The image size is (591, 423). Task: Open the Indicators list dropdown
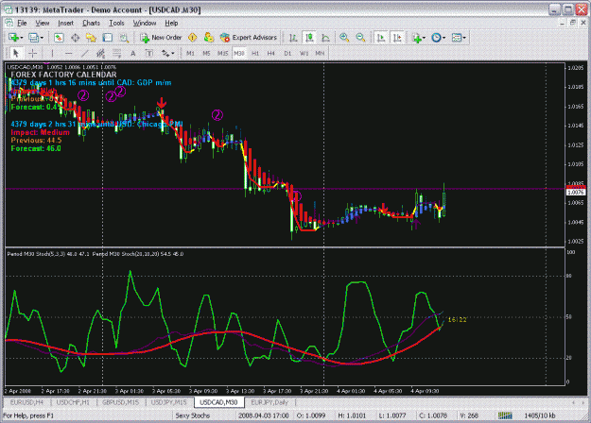(419, 38)
